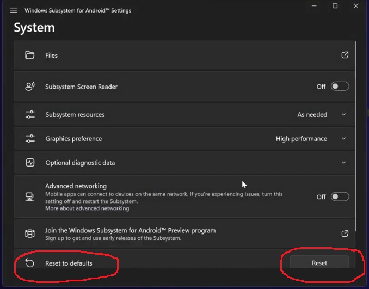Expand Optional diagnostic data section
369x289 pixels.
pyautogui.click(x=344, y=163)
